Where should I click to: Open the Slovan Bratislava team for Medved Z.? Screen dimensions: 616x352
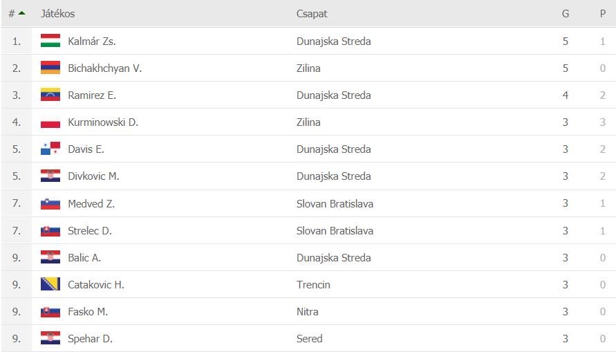click(x=335, y=203)
